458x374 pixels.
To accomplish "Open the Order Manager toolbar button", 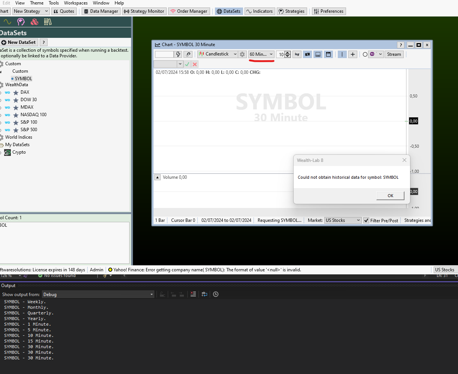I will click(189, 11).
